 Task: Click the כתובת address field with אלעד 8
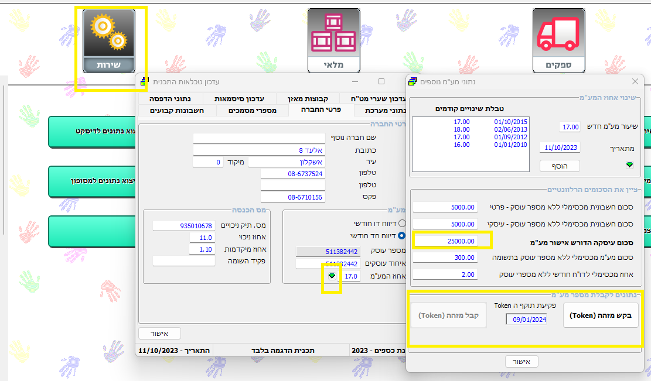point(259,150)
